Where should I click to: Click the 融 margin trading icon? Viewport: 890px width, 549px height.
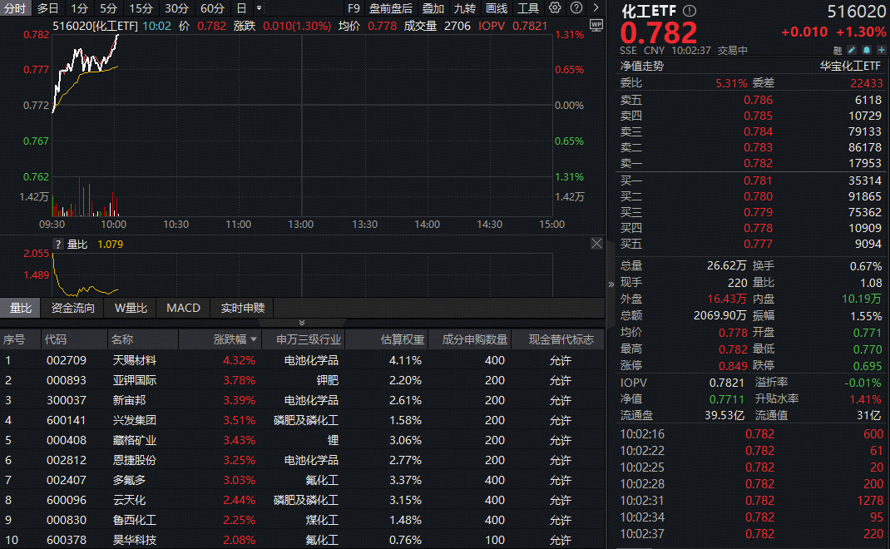point(838,51)
